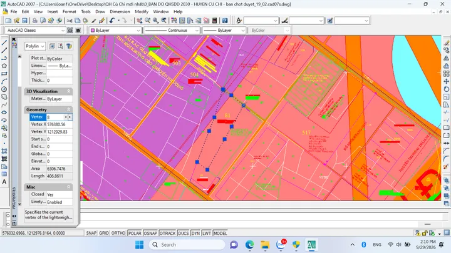Image resolution: width=451 pixels, height=253 pixels.
Task: Save the drawing with the Save icon
Action: [24, 21]
